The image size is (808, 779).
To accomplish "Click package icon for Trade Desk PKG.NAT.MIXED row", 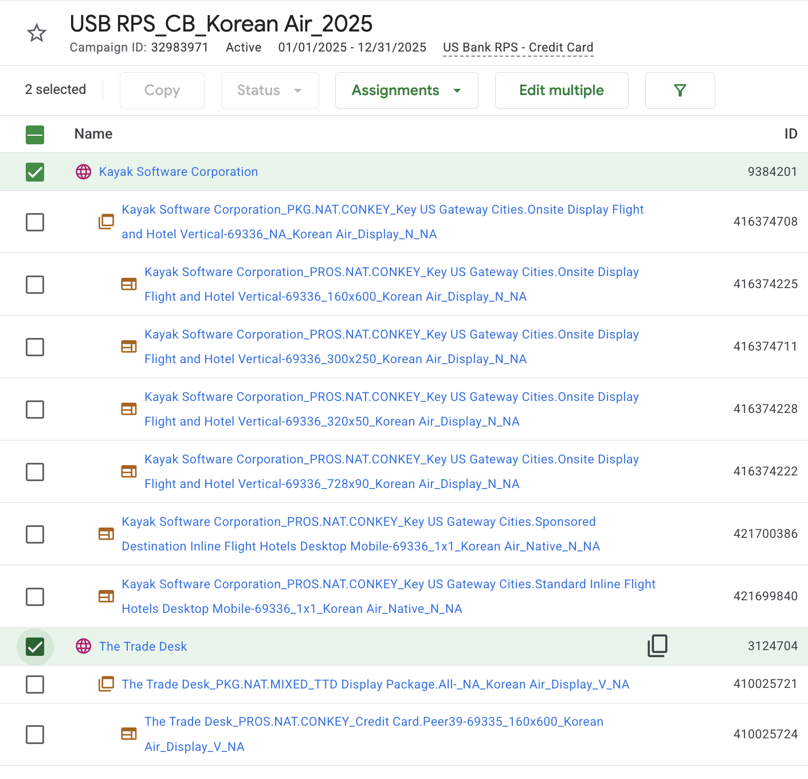I will (106, 684).
